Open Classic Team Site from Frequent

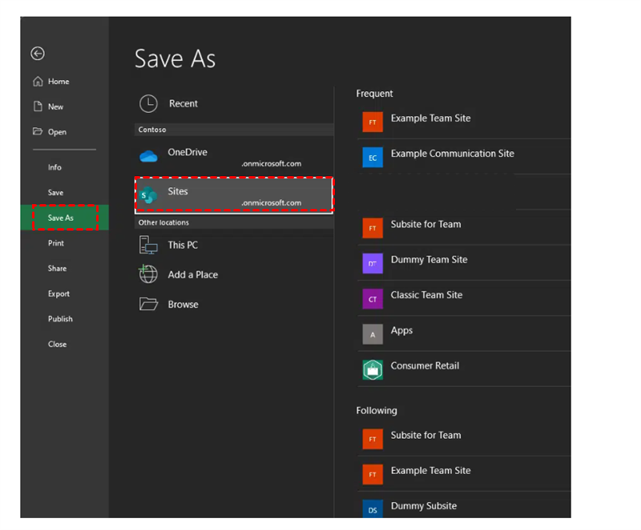pos(426,295)
